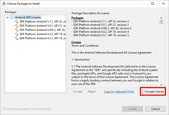This screenshot has height=115, width=169.
Task: Click status icon of SDK Platform Android 4.3.1
Action: 17,38
